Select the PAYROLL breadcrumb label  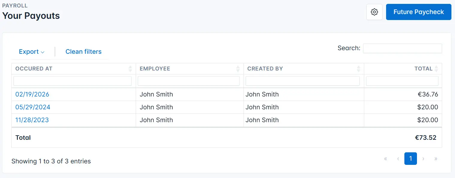tap(15, 5)
